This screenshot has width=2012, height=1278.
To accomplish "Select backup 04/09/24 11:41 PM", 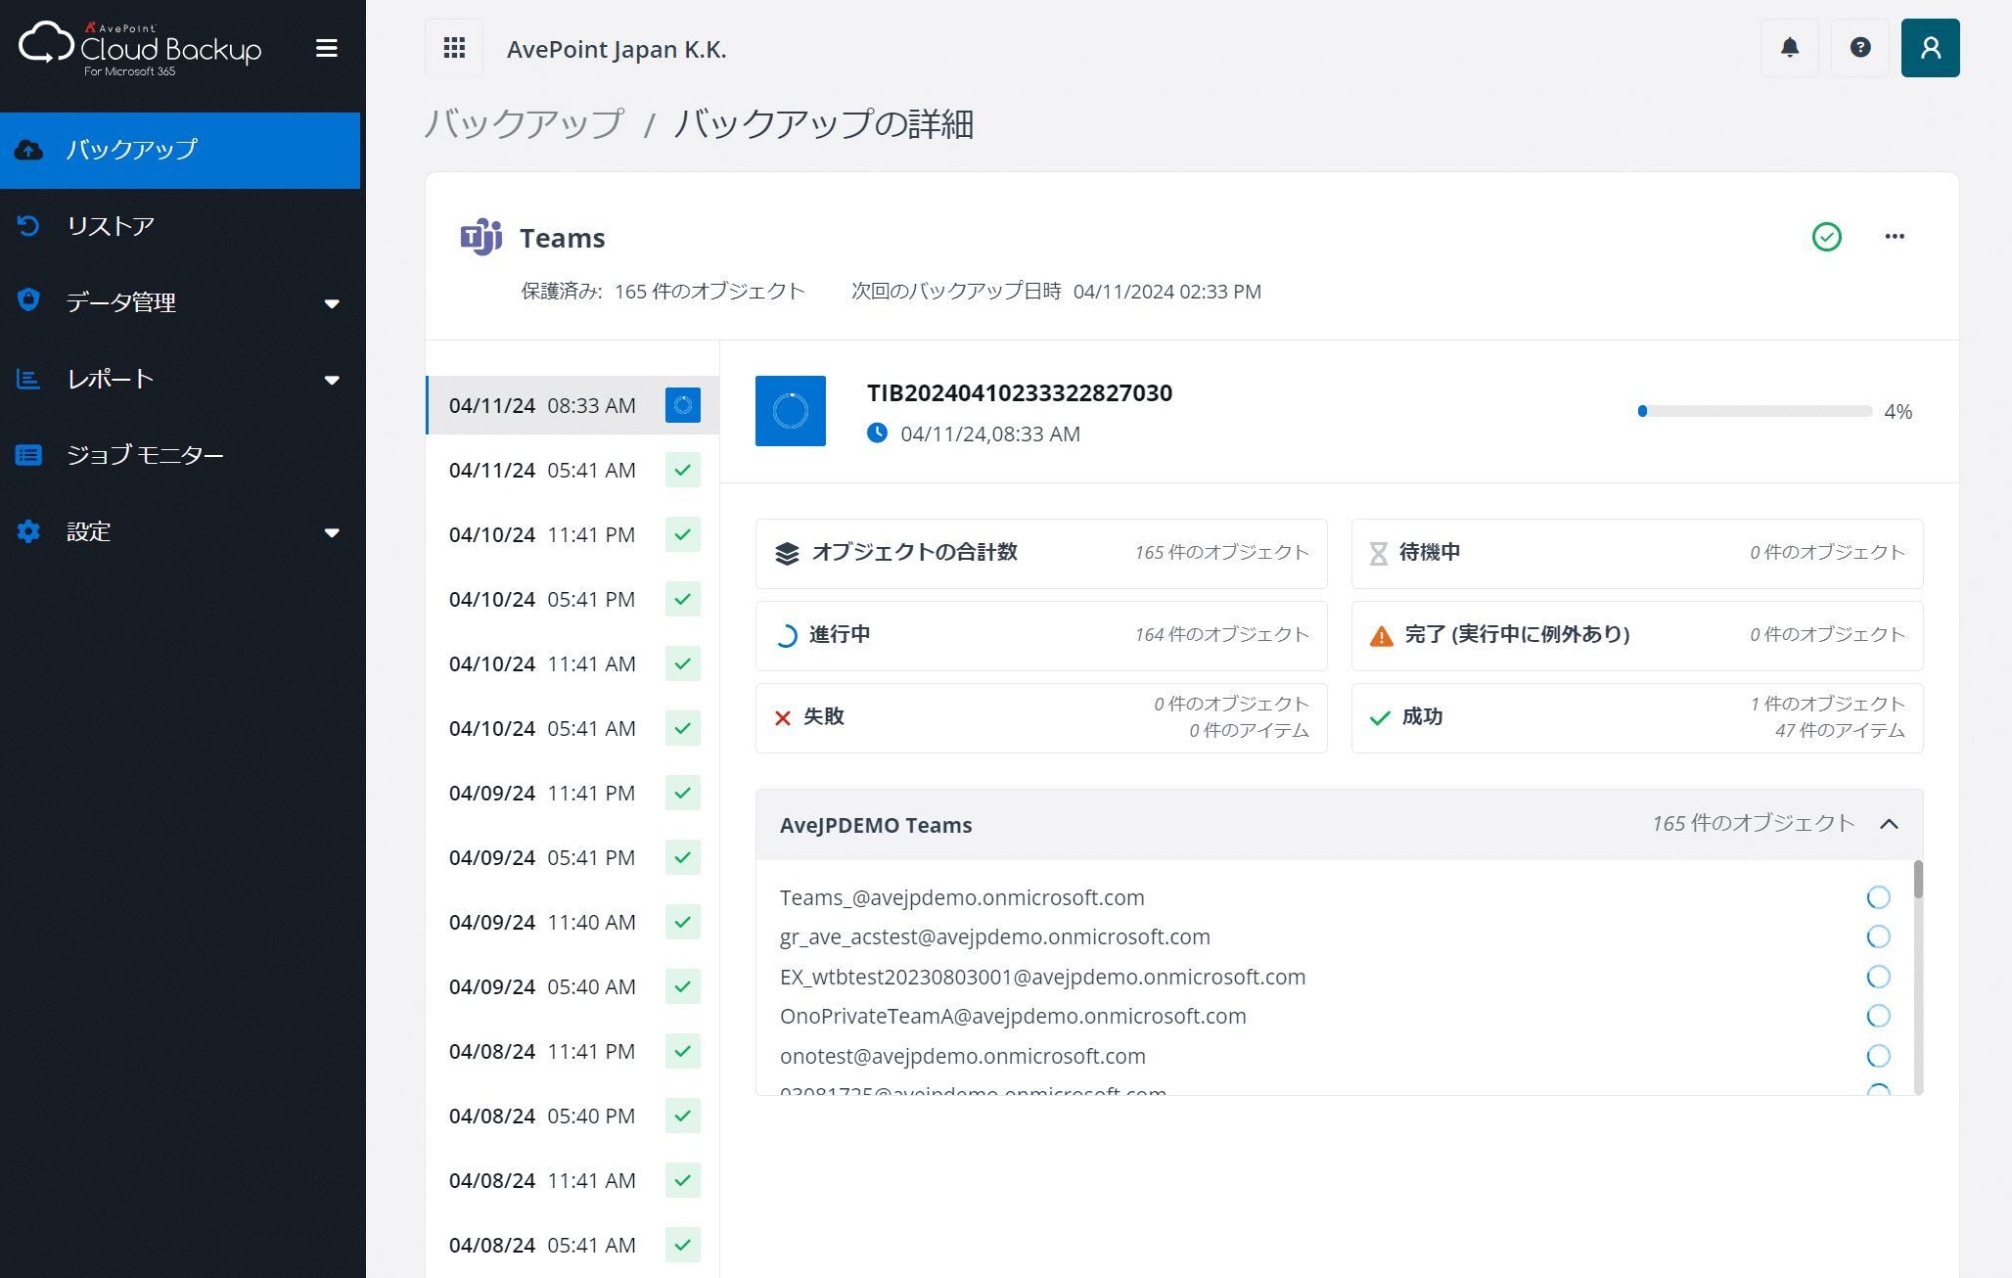I will click(572, 793).
